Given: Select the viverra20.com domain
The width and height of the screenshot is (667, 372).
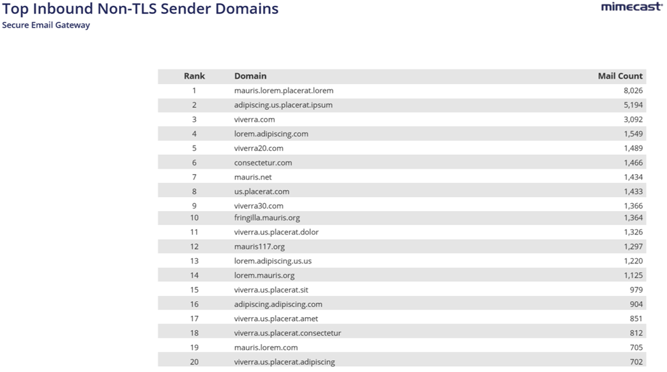Looking at the screenshot, I should pyautogui.click(x=258, y=148).
